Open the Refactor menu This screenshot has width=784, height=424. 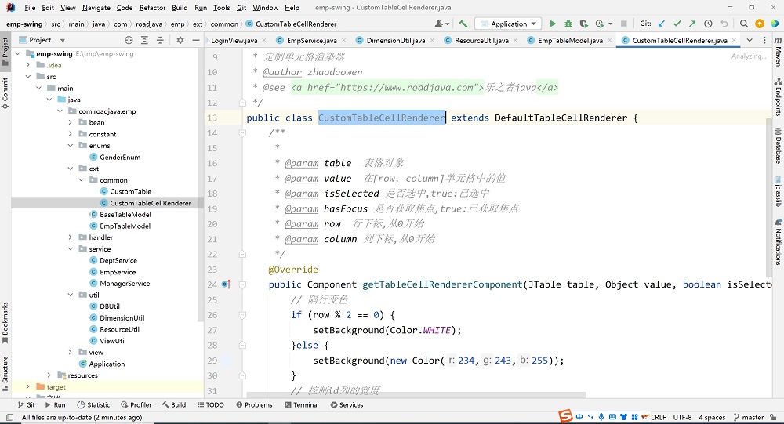coord(152,8)
